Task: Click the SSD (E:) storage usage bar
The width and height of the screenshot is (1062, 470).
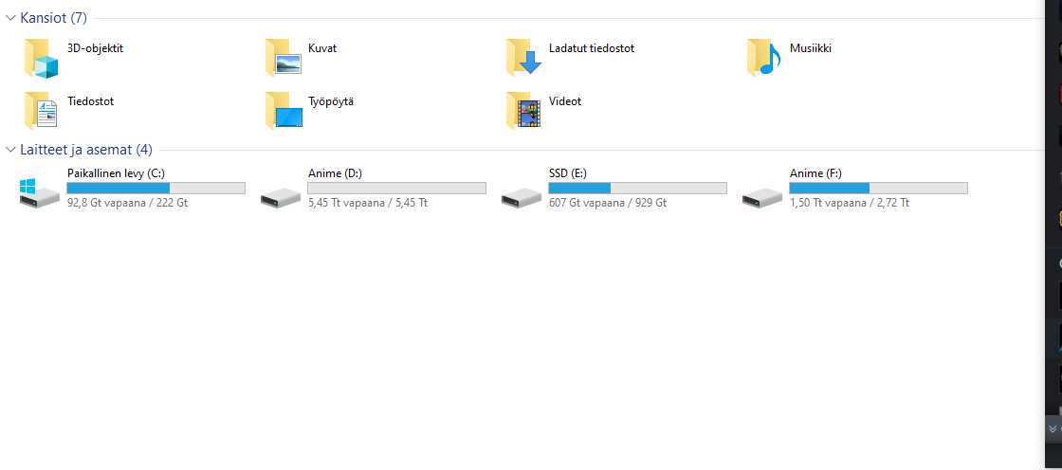Action: (637, 189)
